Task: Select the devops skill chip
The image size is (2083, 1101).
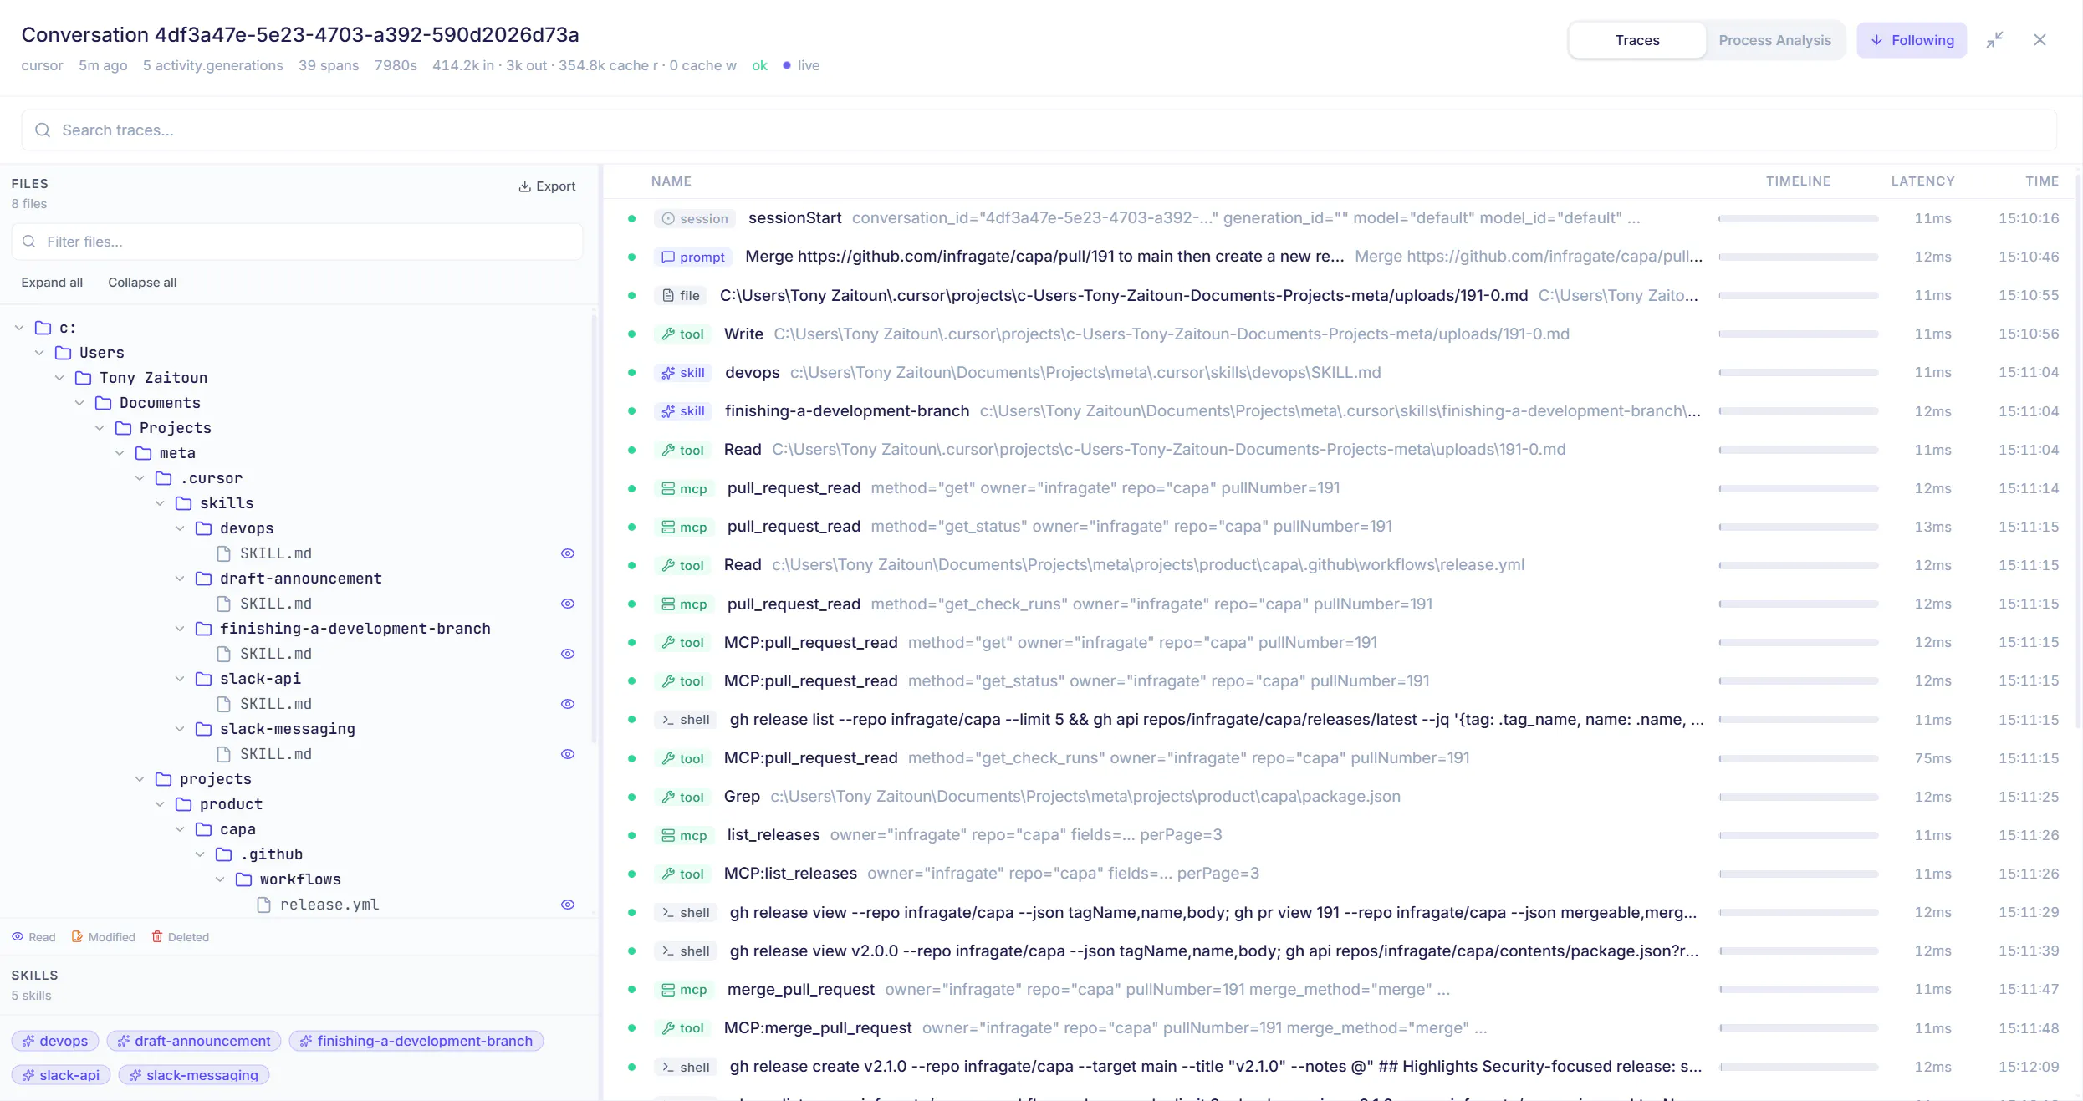Action: [x=55, y=1041]
